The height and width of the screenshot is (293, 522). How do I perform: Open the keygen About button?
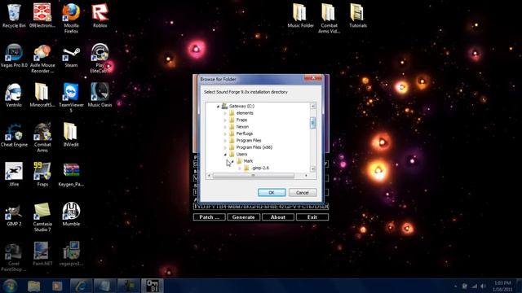coord(278,217)
